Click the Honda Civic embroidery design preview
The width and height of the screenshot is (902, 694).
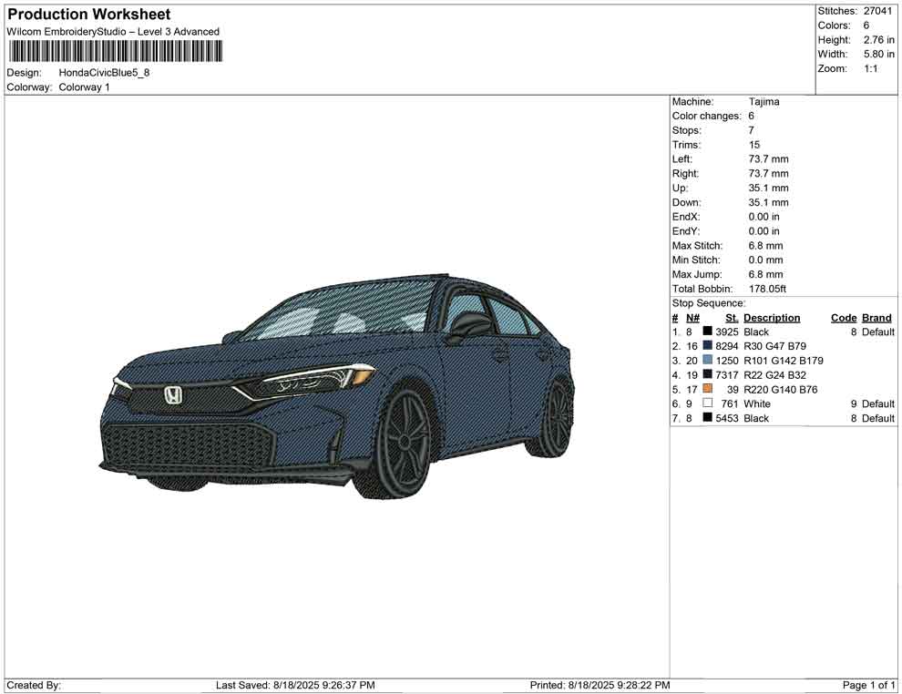click(337, 386)
